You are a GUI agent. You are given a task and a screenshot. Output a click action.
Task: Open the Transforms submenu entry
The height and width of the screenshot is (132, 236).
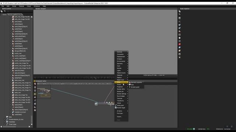click(x=121, y=101)
